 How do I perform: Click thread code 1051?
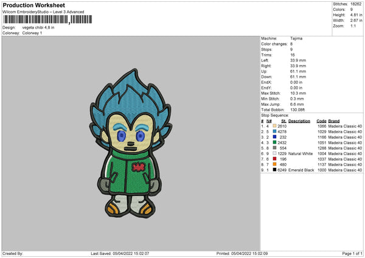(x=322, y=143)
